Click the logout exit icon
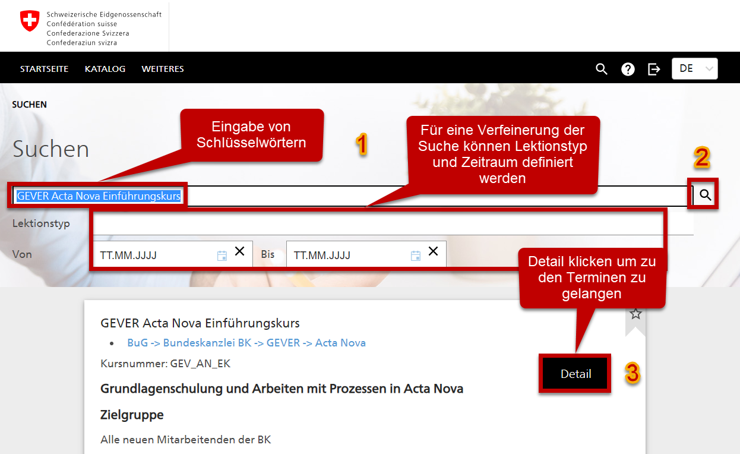Screen dimensions: 740x454 (654, 69)
